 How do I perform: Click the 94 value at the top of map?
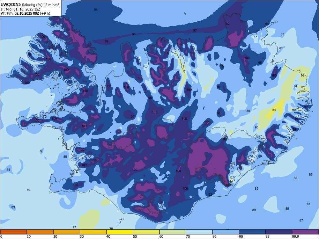coord(96,10)
